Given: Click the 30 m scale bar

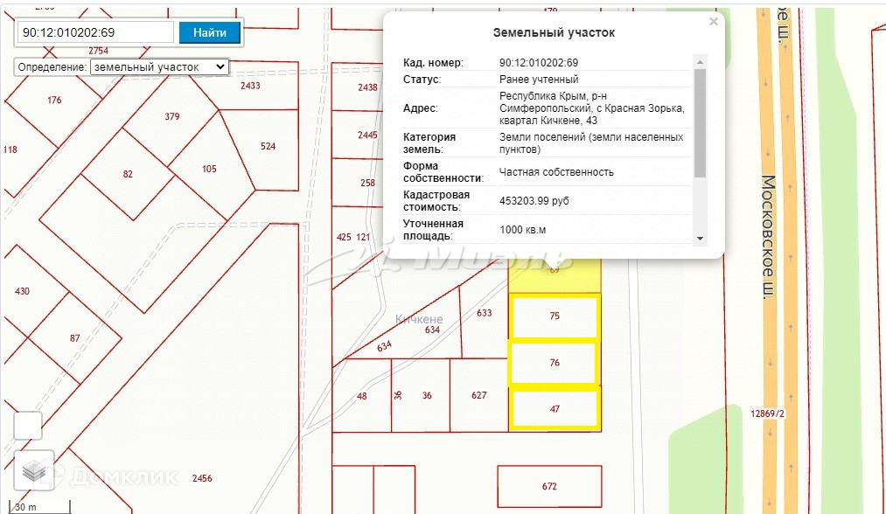Looking at the screenshot, I should [x=39, y=507].
